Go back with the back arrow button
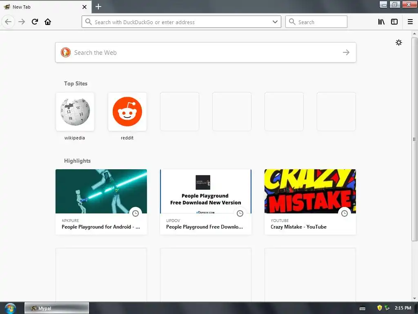Viewport: 418px width, 314px height. click(x=8, y=22)
